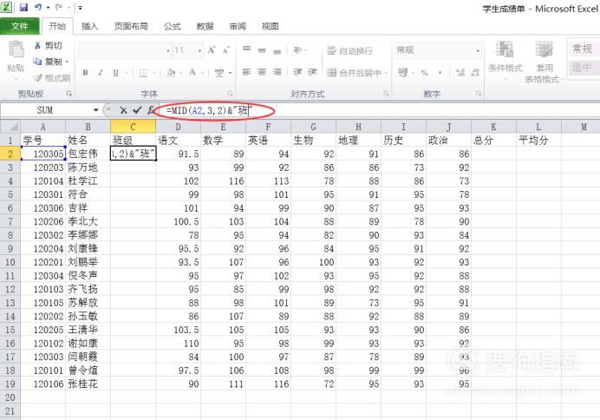Toggle wrap text (自动换行)
Screen dimensions: 600x420
click(x=349, y=50)
